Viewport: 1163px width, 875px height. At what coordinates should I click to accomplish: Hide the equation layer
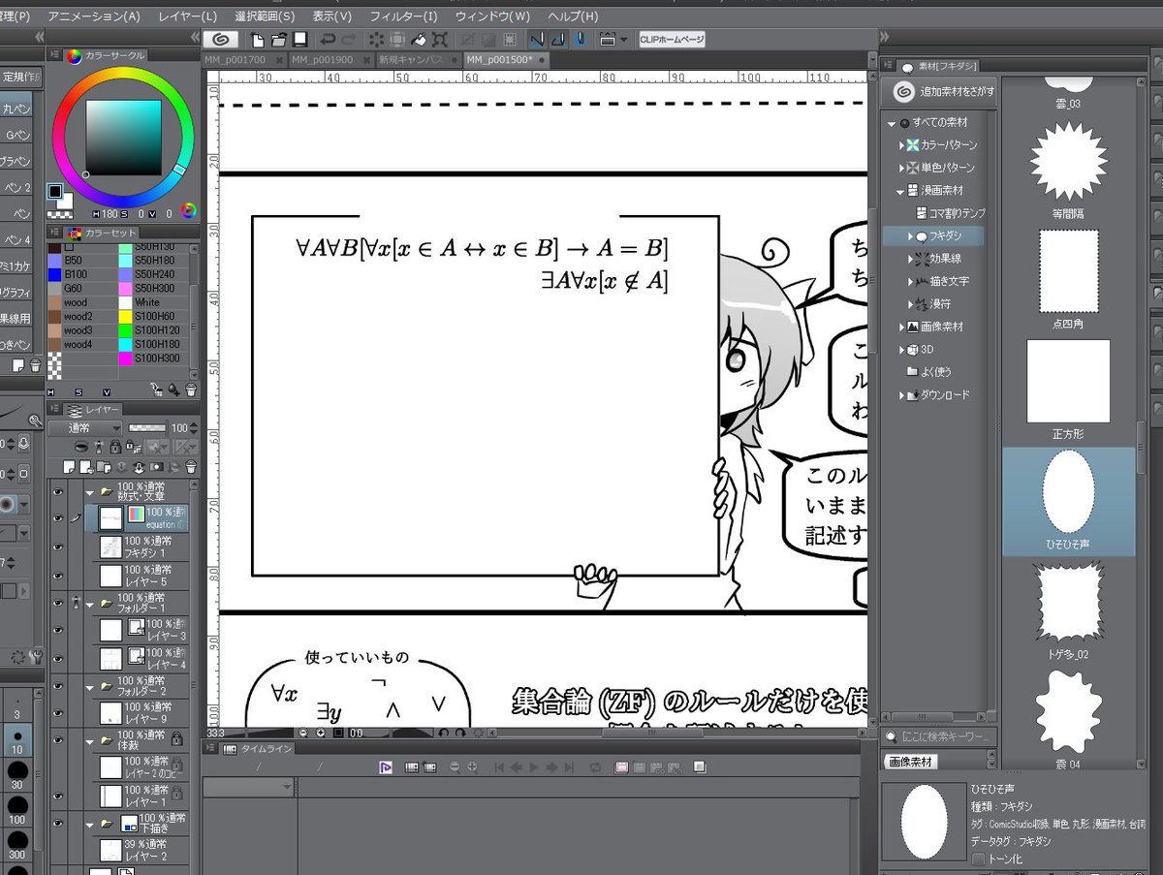(58, 518)
